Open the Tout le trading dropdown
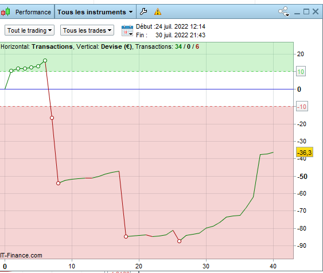The height and width of the screenshot is (273, 323). (29, 30)
